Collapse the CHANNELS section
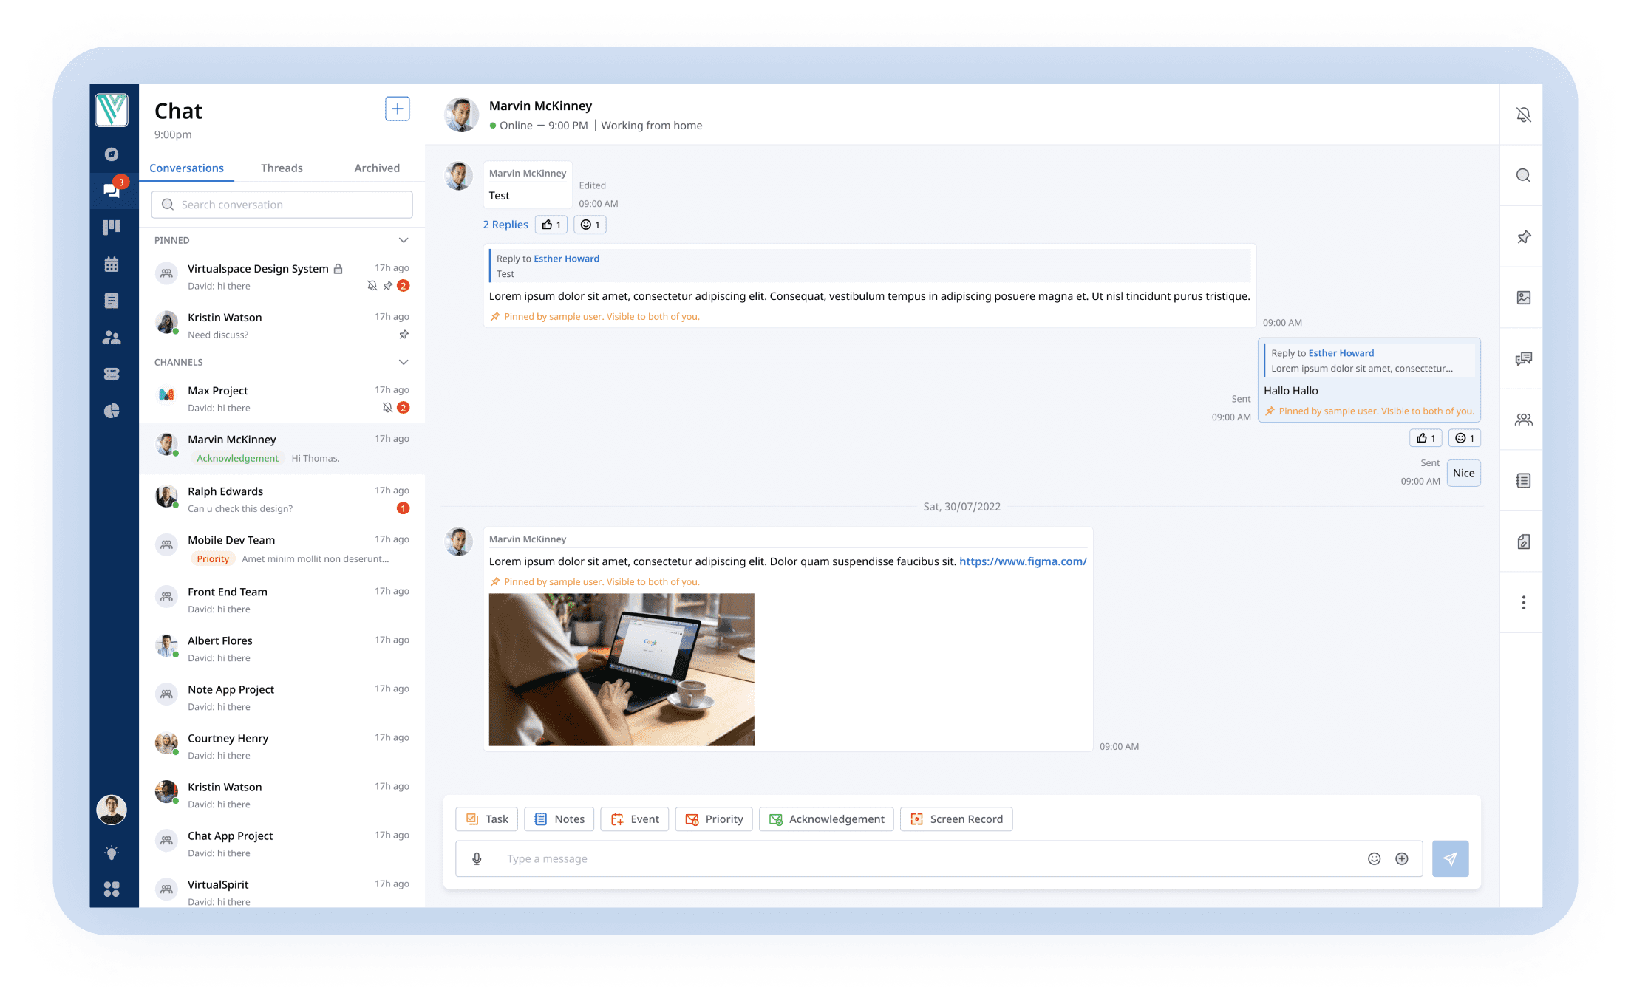 tap(404, 362)
